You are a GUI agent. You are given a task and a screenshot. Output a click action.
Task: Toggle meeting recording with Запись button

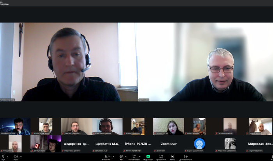[x=173, y=156]
